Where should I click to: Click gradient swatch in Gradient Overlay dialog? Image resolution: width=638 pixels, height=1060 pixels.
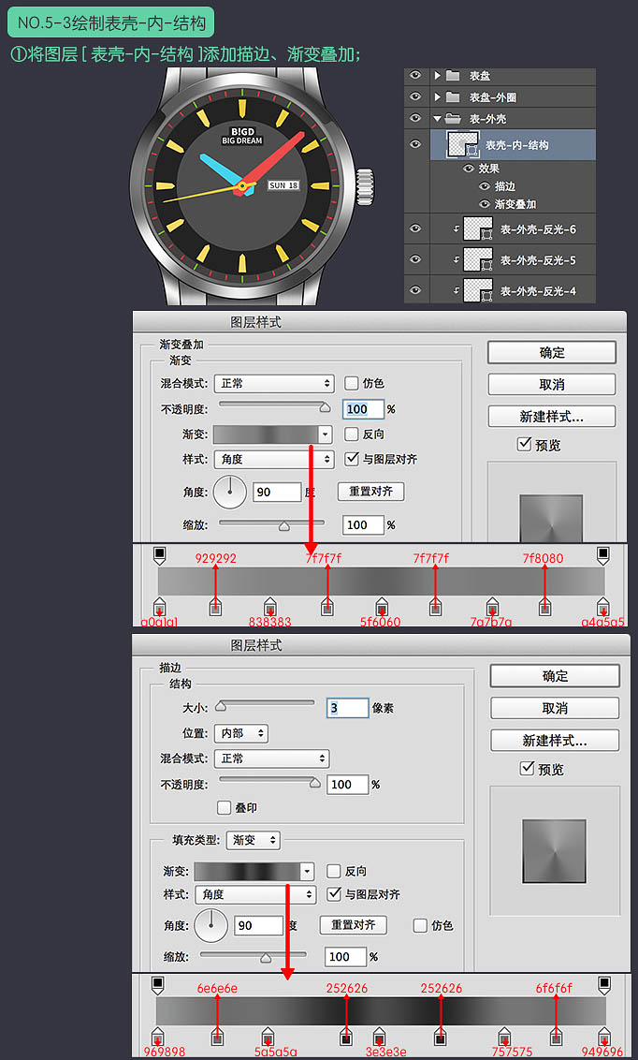click(x=266, y=434)
